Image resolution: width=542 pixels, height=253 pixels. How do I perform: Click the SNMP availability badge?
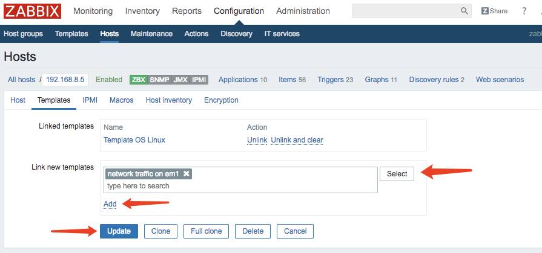159,80
